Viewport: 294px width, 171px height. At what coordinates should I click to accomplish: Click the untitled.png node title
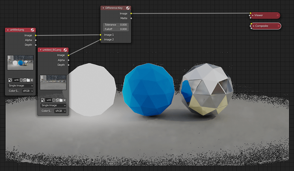click(17, 30)
